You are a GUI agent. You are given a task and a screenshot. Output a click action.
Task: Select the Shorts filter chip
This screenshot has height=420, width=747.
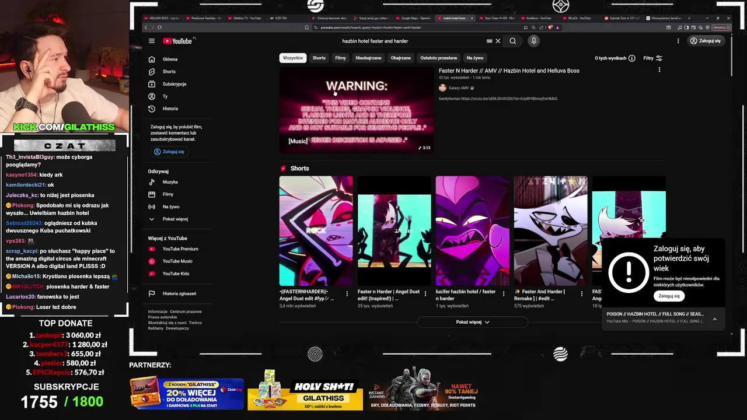(319, 58)
